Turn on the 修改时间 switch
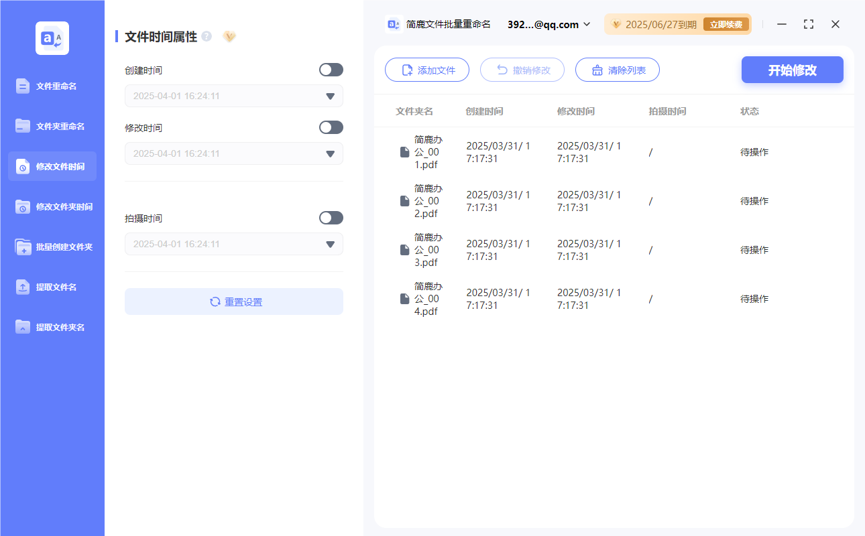 point(331,127)
